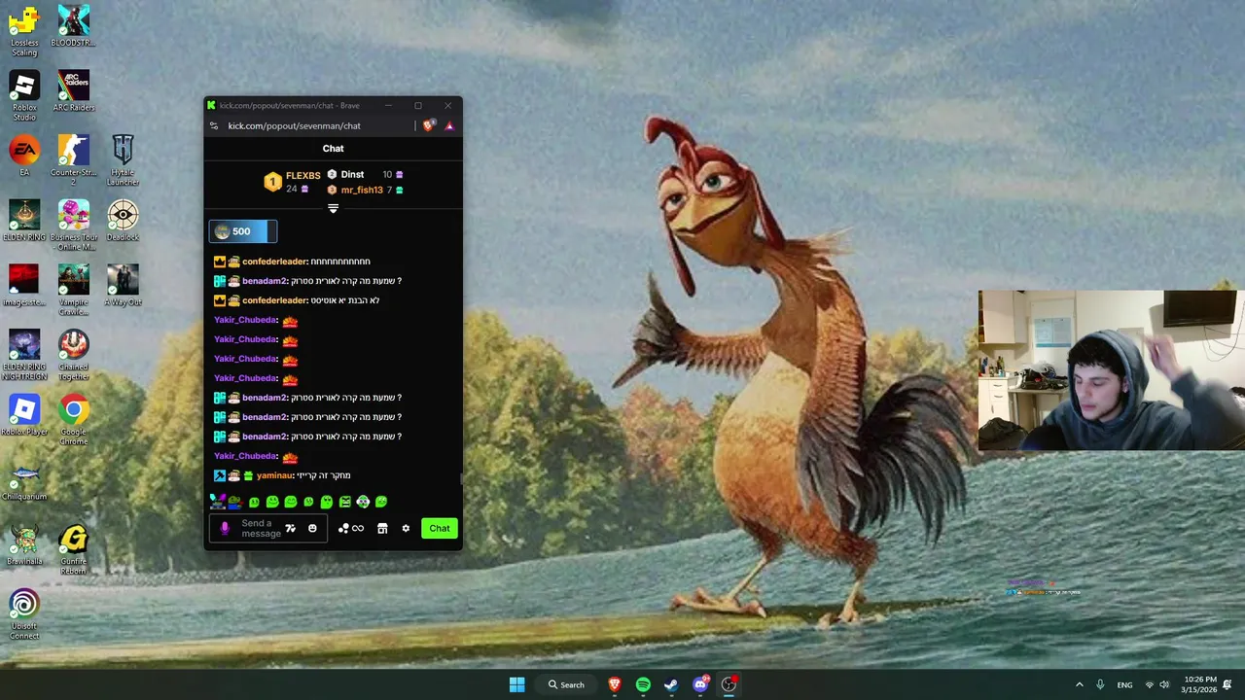The image size is (1245, 700).
Task: Open the volume speaker tray icon
Action: point(1164,684)
